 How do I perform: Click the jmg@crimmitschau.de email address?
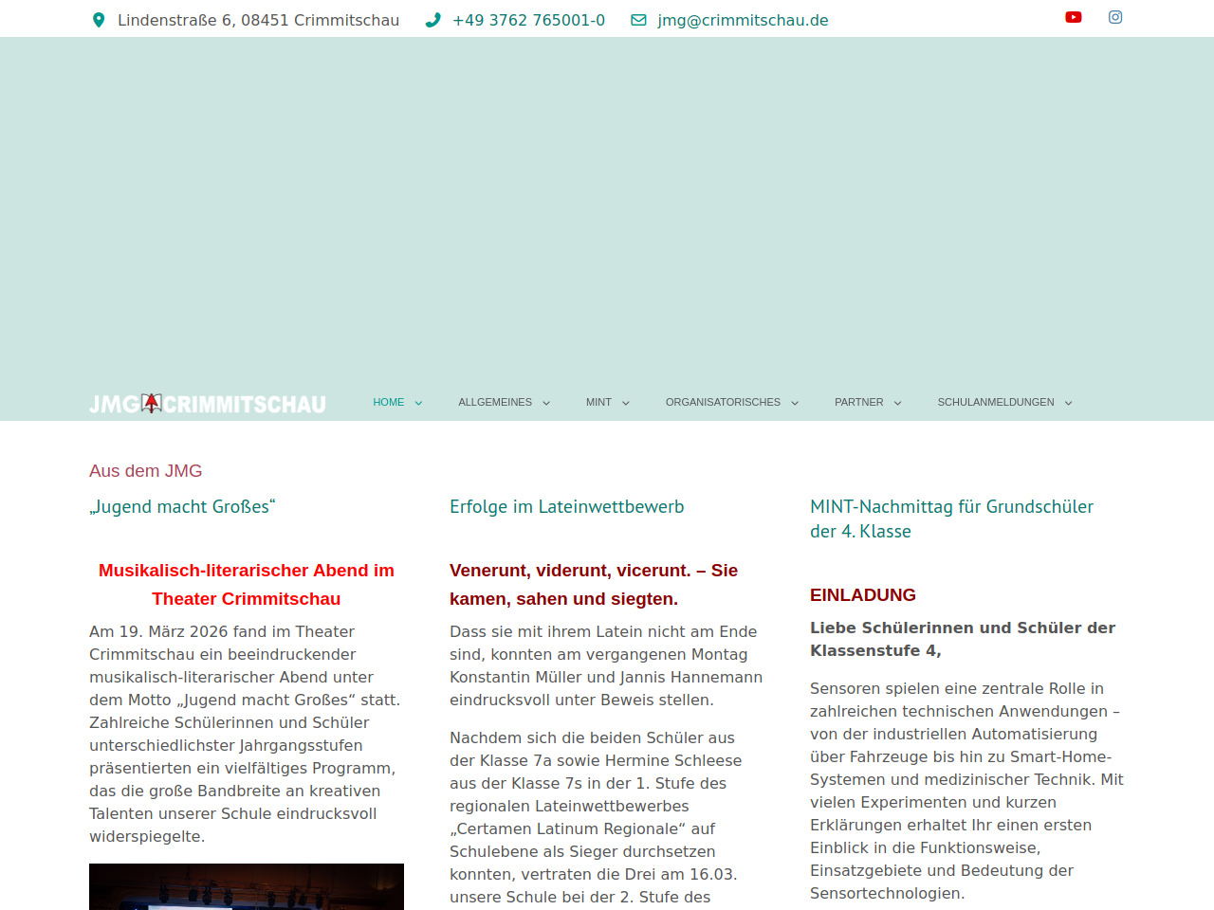coord(743,20)
